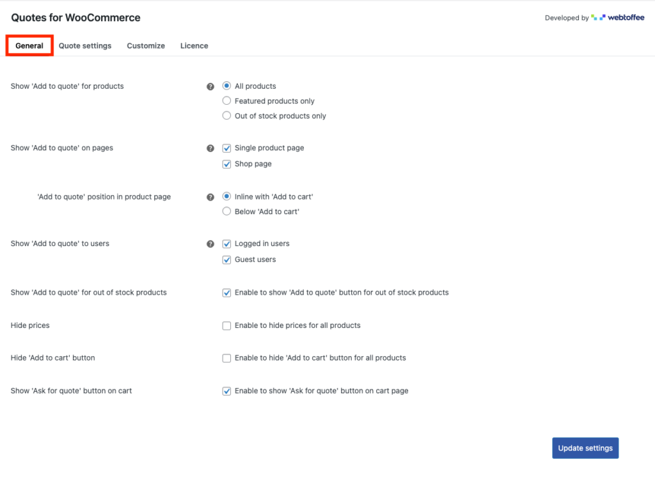The height and width of the screenshot is (489, 655).
Task: Click the 'Hide prices' setting label
Action: pos(30,325)
